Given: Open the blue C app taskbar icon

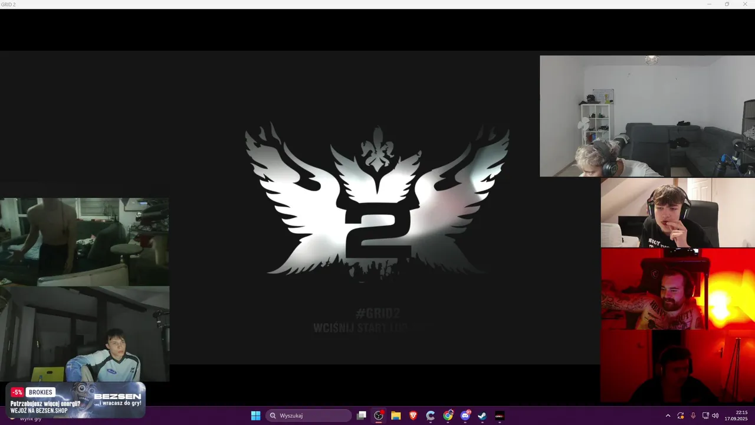Looking at the screenshot, I should pyautogui.click(x=431, y=416).
